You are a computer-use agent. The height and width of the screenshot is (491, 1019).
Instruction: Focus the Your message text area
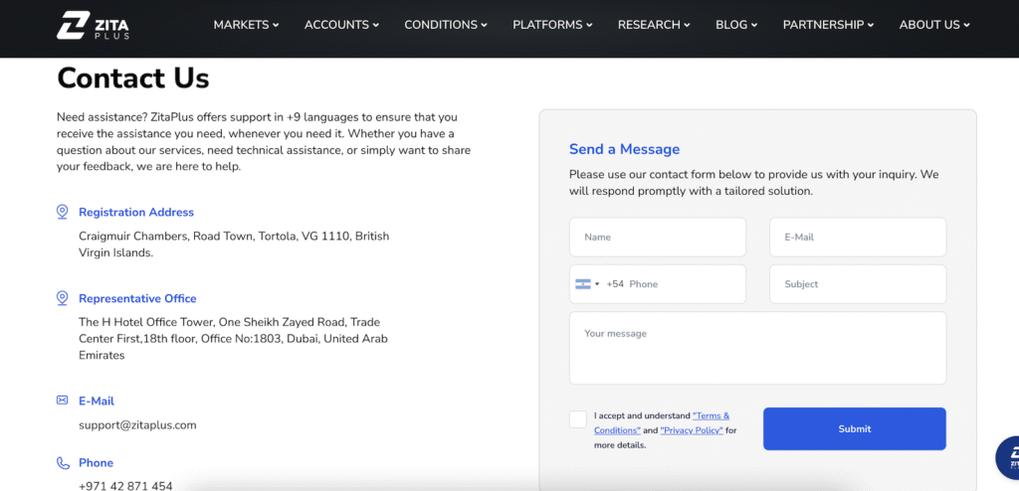point(757,348)
